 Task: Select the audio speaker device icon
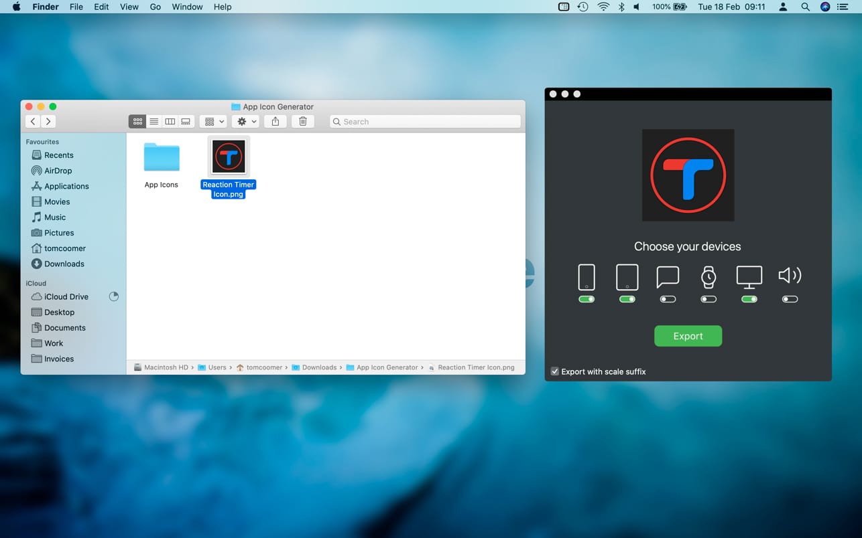[x=790, y=275]
